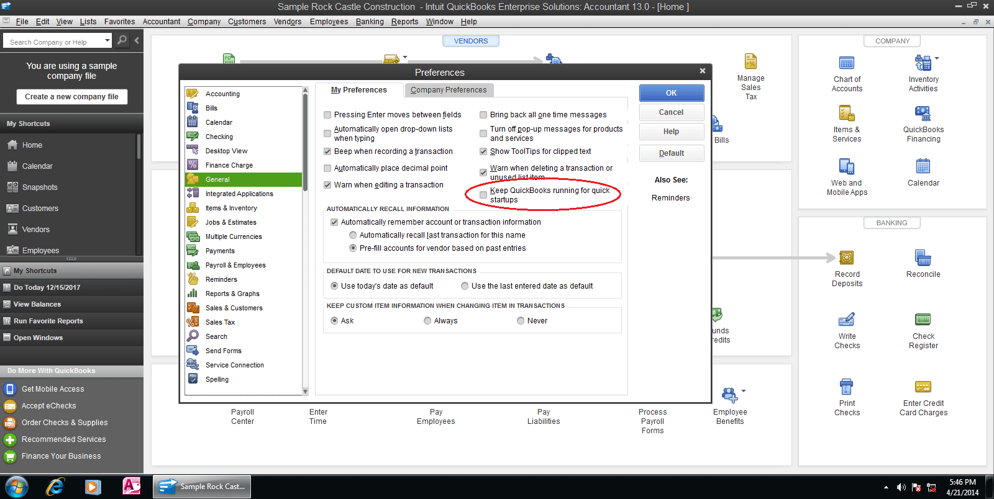Select Sales Tax preference category
Image resolution: width=994 pixels, height=499 pixels.
point(244,322)
